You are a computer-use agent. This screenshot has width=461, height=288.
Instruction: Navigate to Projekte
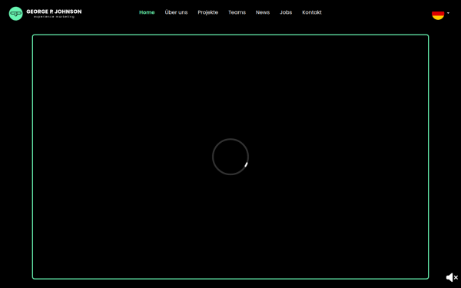click(x=208, y=12)
